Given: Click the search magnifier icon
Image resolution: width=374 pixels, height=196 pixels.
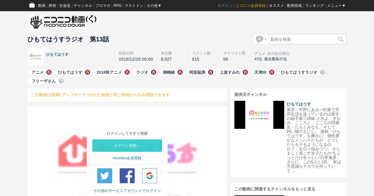Looking at the screenshot, I should 341,39.
